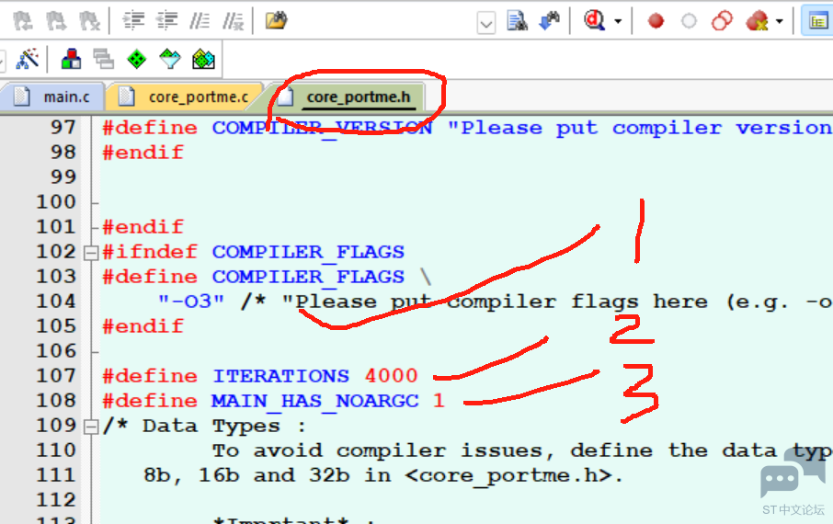Click "To avoid compiler issues" on line 110
833x524 pixels.
pos(383,451)
